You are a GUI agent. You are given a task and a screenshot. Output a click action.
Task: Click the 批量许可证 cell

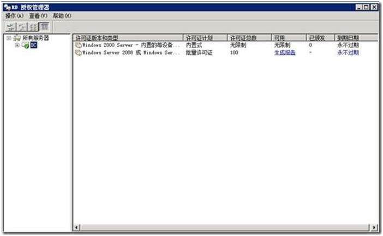point(199,52)
